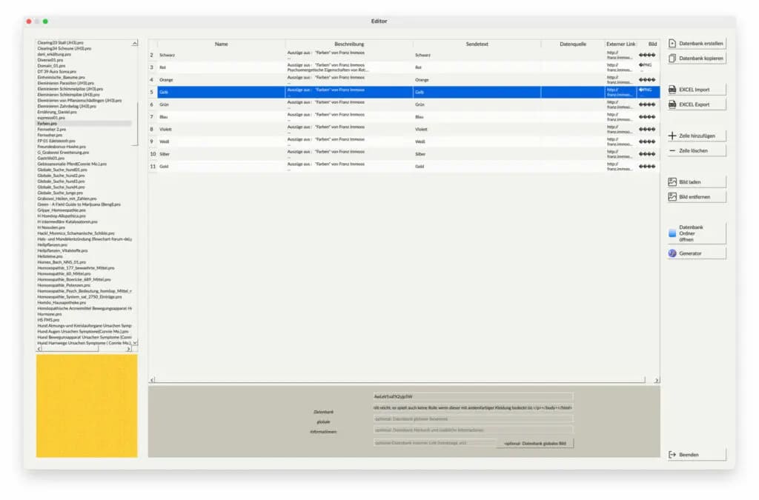Image resolution: width=759 pixels, height=500 pixels.
Task: Click the EXCEL Export icon
Action: (x=672, y=104)
